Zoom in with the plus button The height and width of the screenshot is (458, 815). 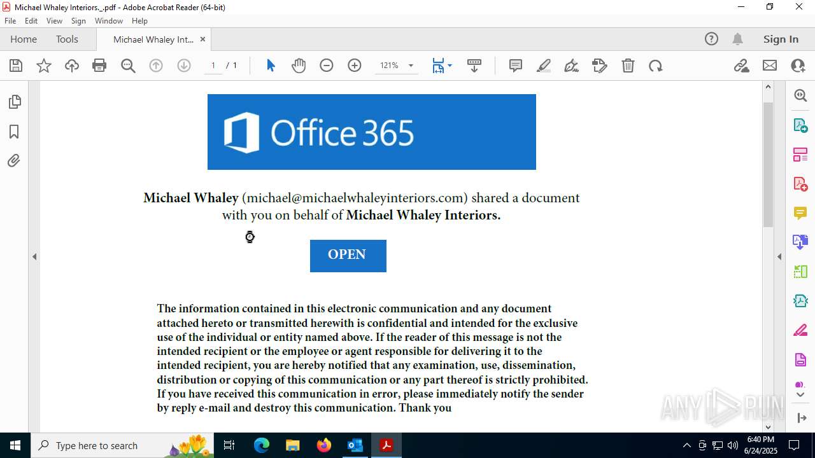click(x=355, y=66)
